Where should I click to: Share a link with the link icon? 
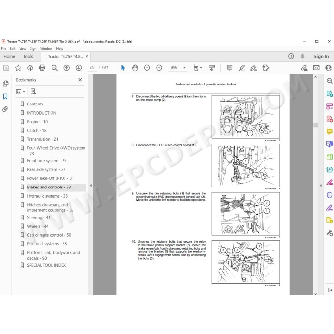pyautogui.click(x=304, y=68)
